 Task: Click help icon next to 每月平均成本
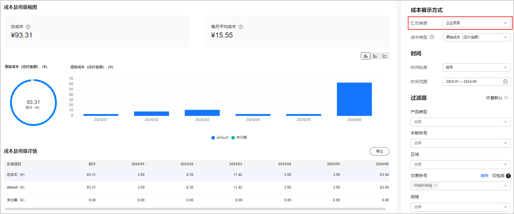pyautogui.click(x=241, y=27)
